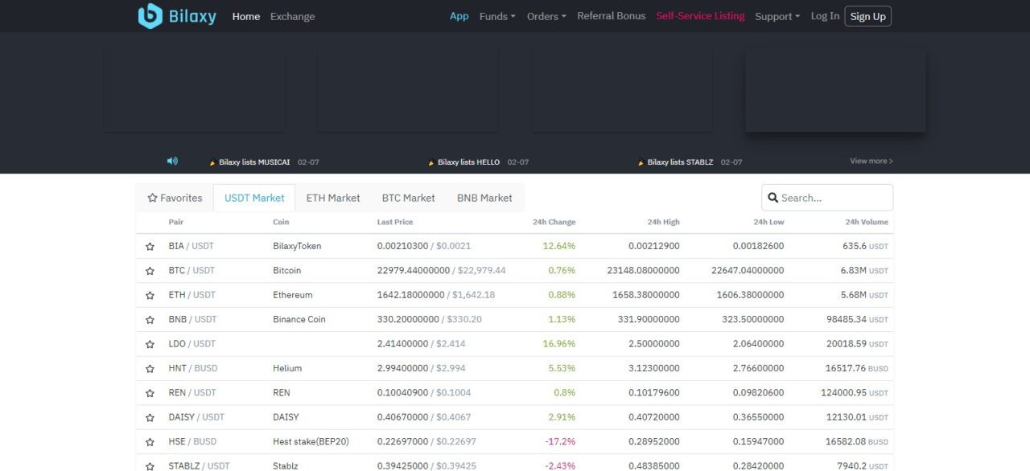Viewport: 1030px width, 471px height.
Task: Favorite the BIA / USDT pair star
Action: pos(150,247)
